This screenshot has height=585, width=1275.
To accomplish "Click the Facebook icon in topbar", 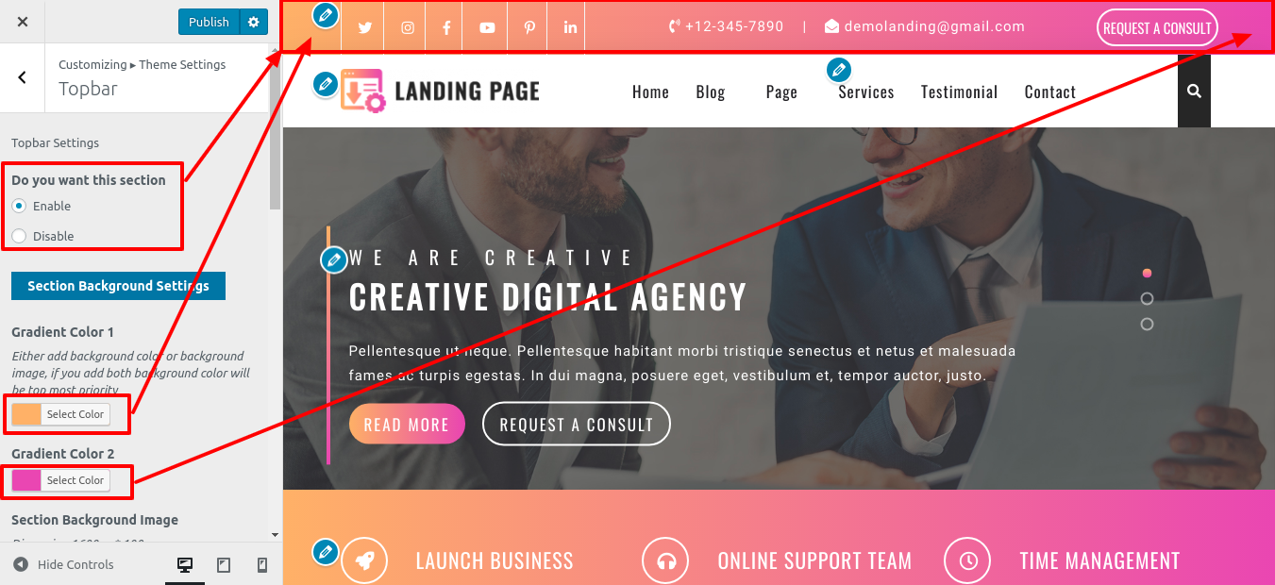I will 446,28.
